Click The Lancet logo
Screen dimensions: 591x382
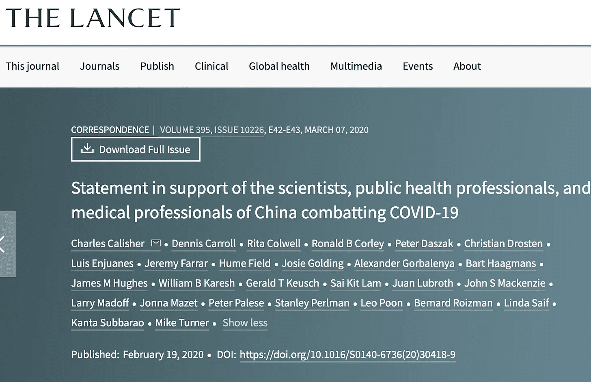[93, 18]
